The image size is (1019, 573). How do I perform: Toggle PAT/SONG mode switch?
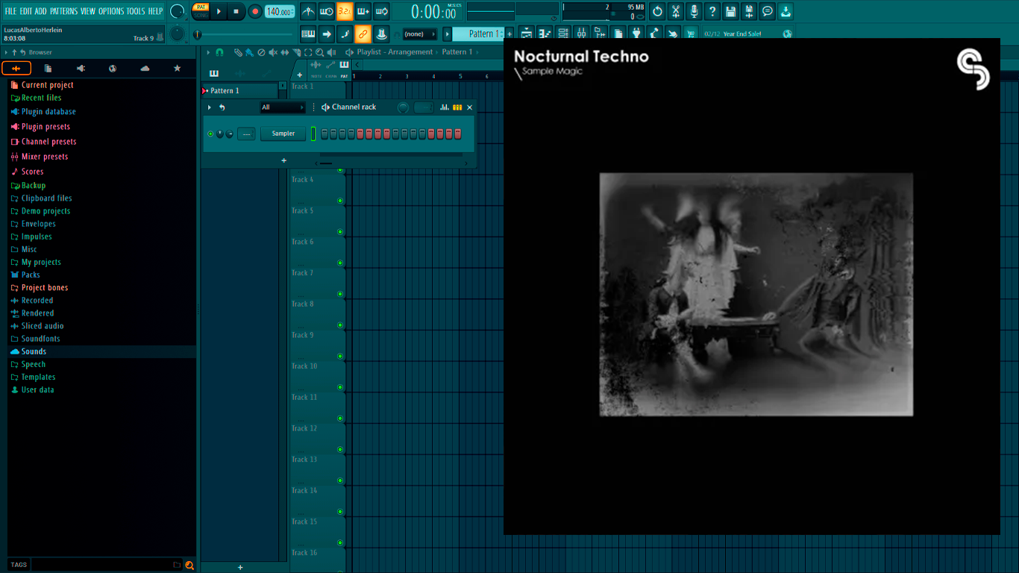(x=201, y=11)
